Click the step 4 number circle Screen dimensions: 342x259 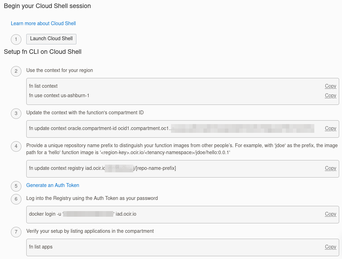[x=16, y=146]
